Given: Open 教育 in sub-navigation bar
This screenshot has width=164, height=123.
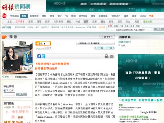Looking at the screenshot, I should (47, 22).
